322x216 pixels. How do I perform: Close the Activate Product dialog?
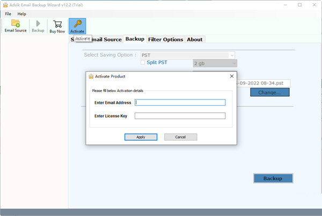pos(232,76)
